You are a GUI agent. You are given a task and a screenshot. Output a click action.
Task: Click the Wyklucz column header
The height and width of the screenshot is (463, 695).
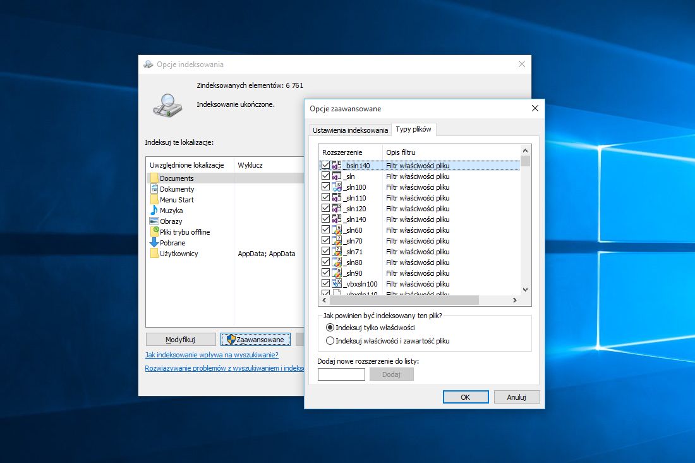click(269, 165)
